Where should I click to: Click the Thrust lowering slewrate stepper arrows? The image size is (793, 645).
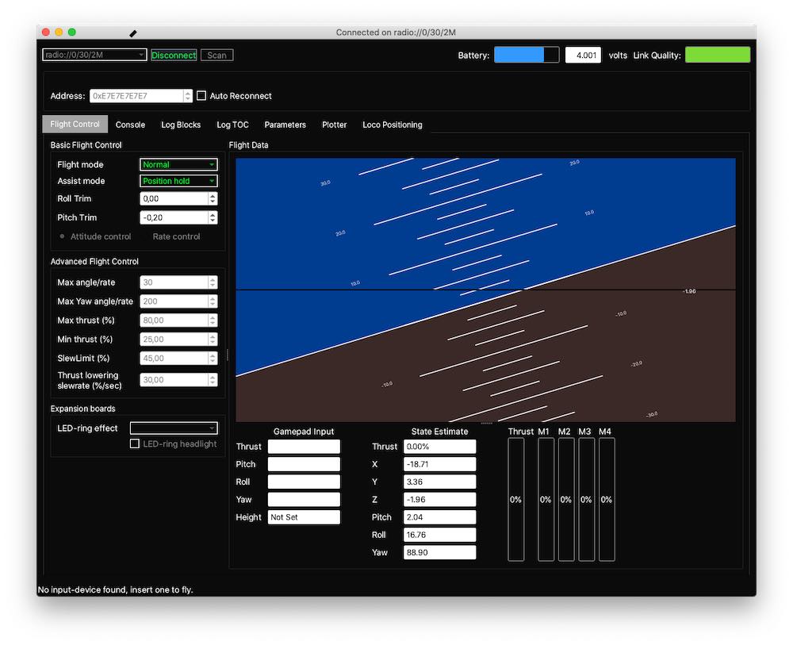[213, 380]
